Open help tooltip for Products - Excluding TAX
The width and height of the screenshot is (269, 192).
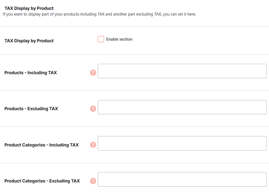click(93, 109)
